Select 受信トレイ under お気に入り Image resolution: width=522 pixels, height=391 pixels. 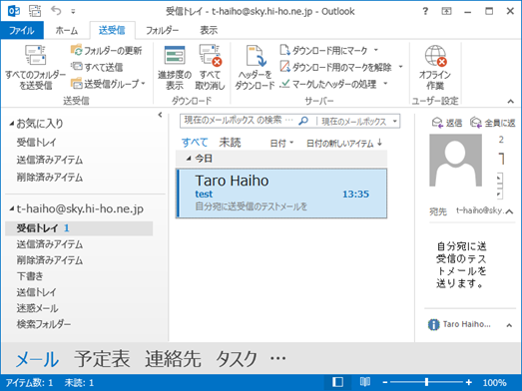tap(37, 143)
